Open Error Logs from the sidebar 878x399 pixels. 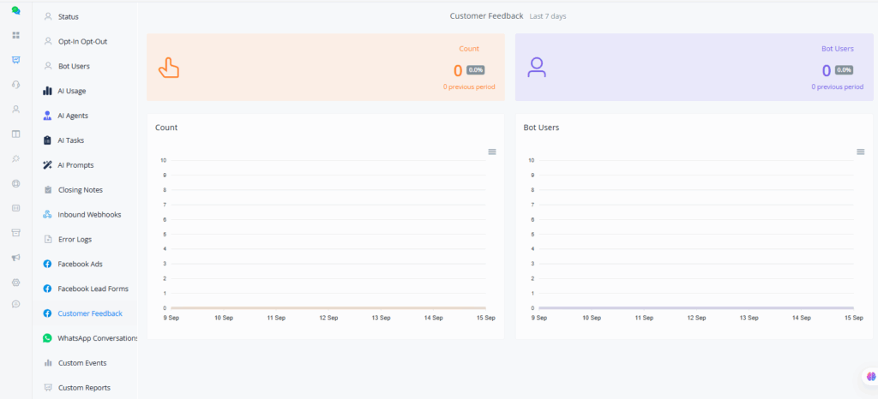[75, 239]
